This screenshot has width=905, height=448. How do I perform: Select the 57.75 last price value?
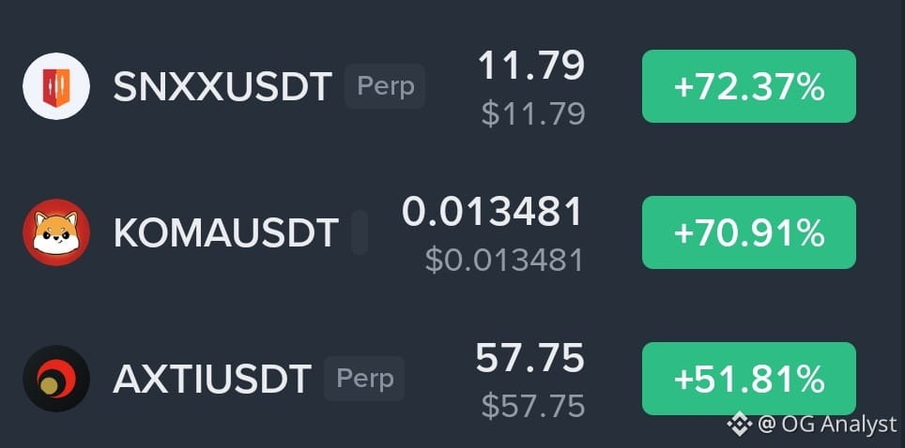(529, 357)
